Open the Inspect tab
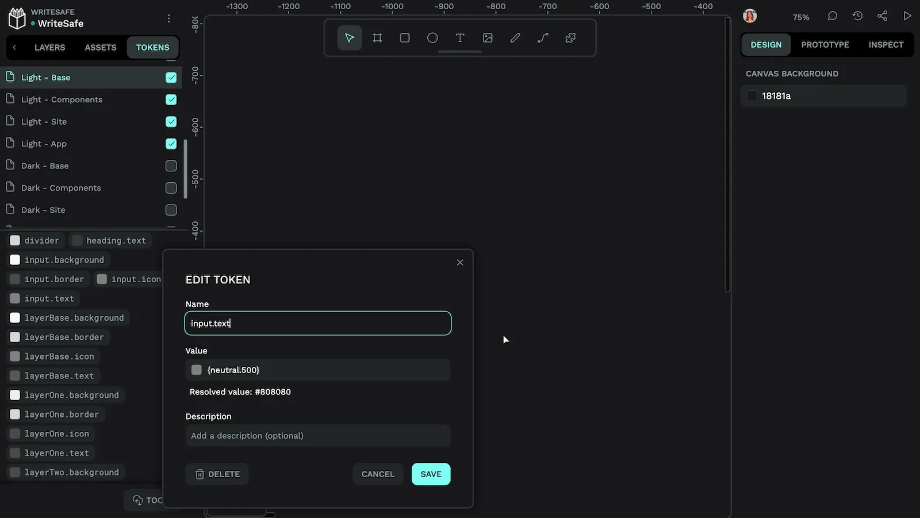Image resolution: width=920 pixels, height=518 pixels. (x=886, y=45)
